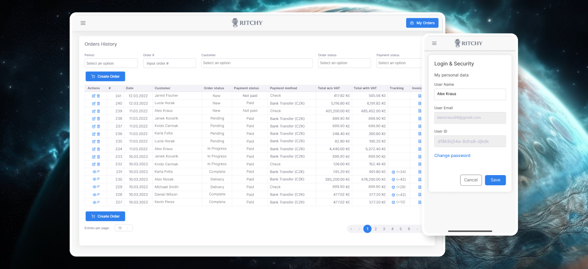Click the Date column header
Viewport: 588px width, 269px height.
pyautogui.click(x=130, y=88)
